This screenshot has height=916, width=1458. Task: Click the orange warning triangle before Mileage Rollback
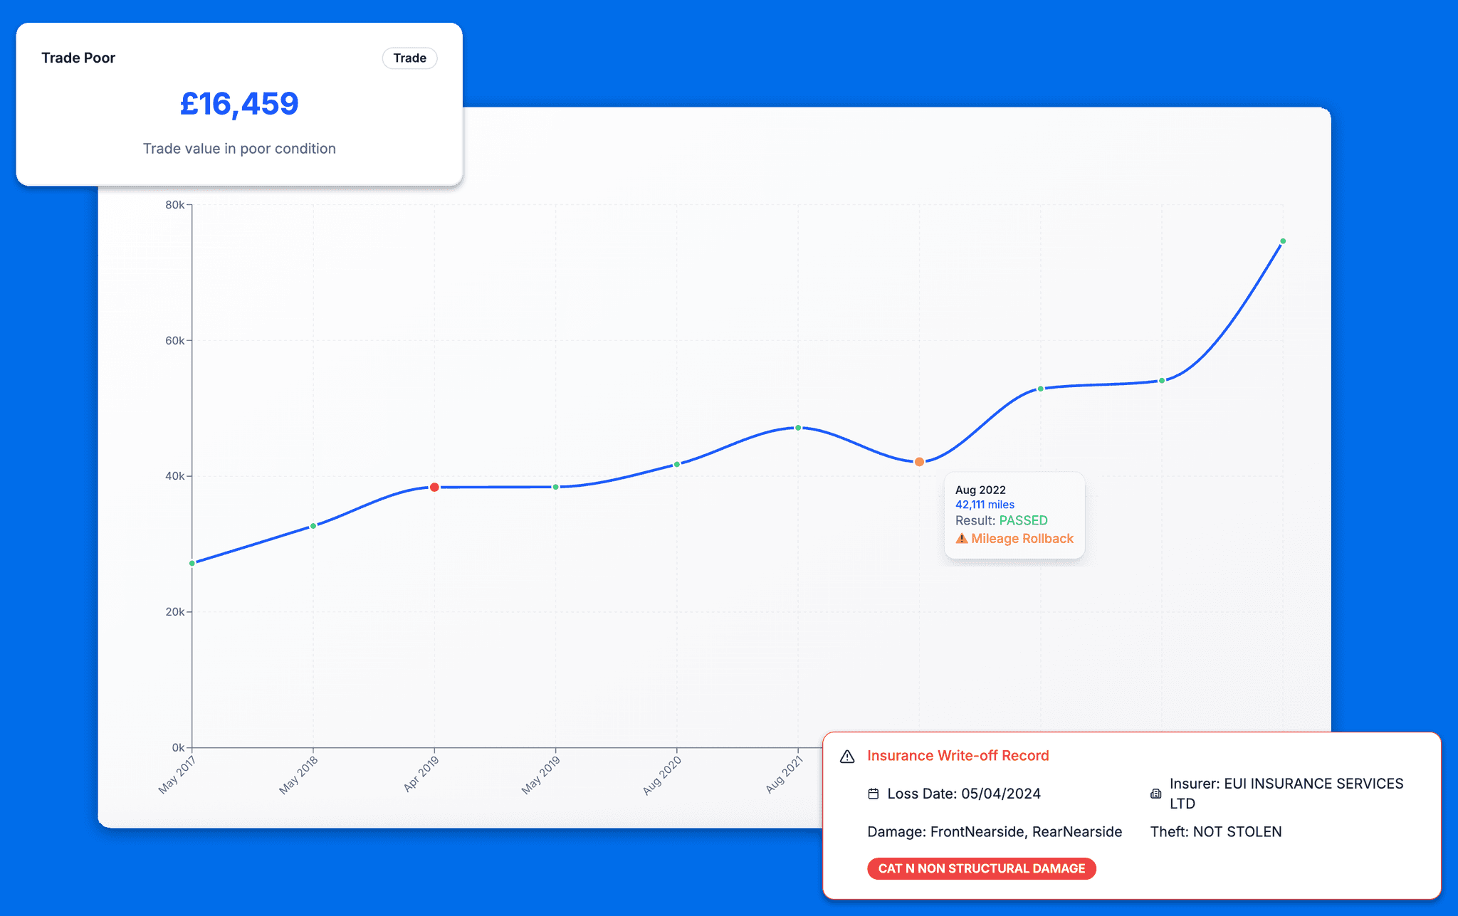click(x=961, y=539)
